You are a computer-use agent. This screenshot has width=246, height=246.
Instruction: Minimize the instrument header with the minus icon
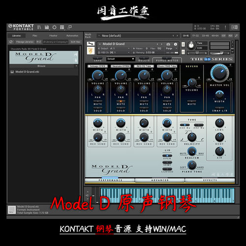click(x=232, y=45)
